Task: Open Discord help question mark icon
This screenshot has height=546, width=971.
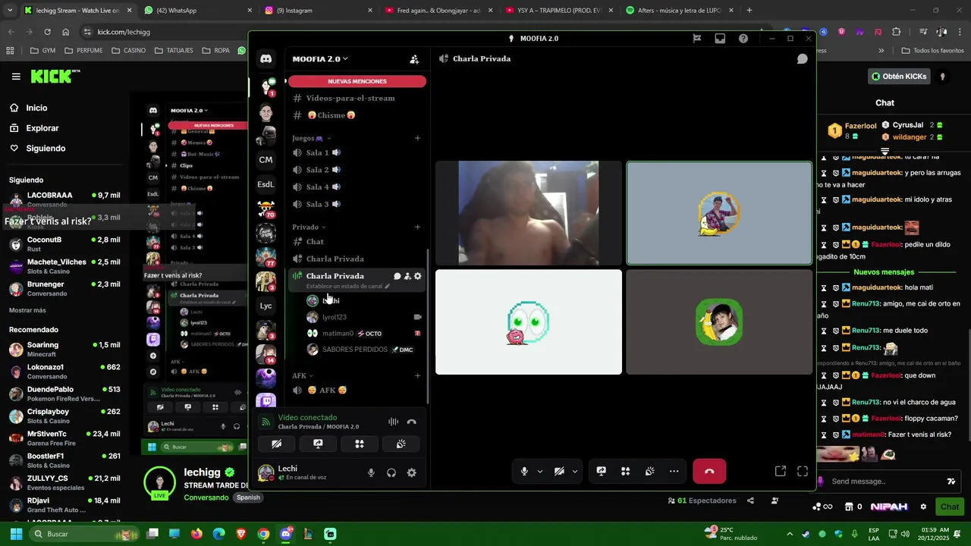Action: [743, 39]
